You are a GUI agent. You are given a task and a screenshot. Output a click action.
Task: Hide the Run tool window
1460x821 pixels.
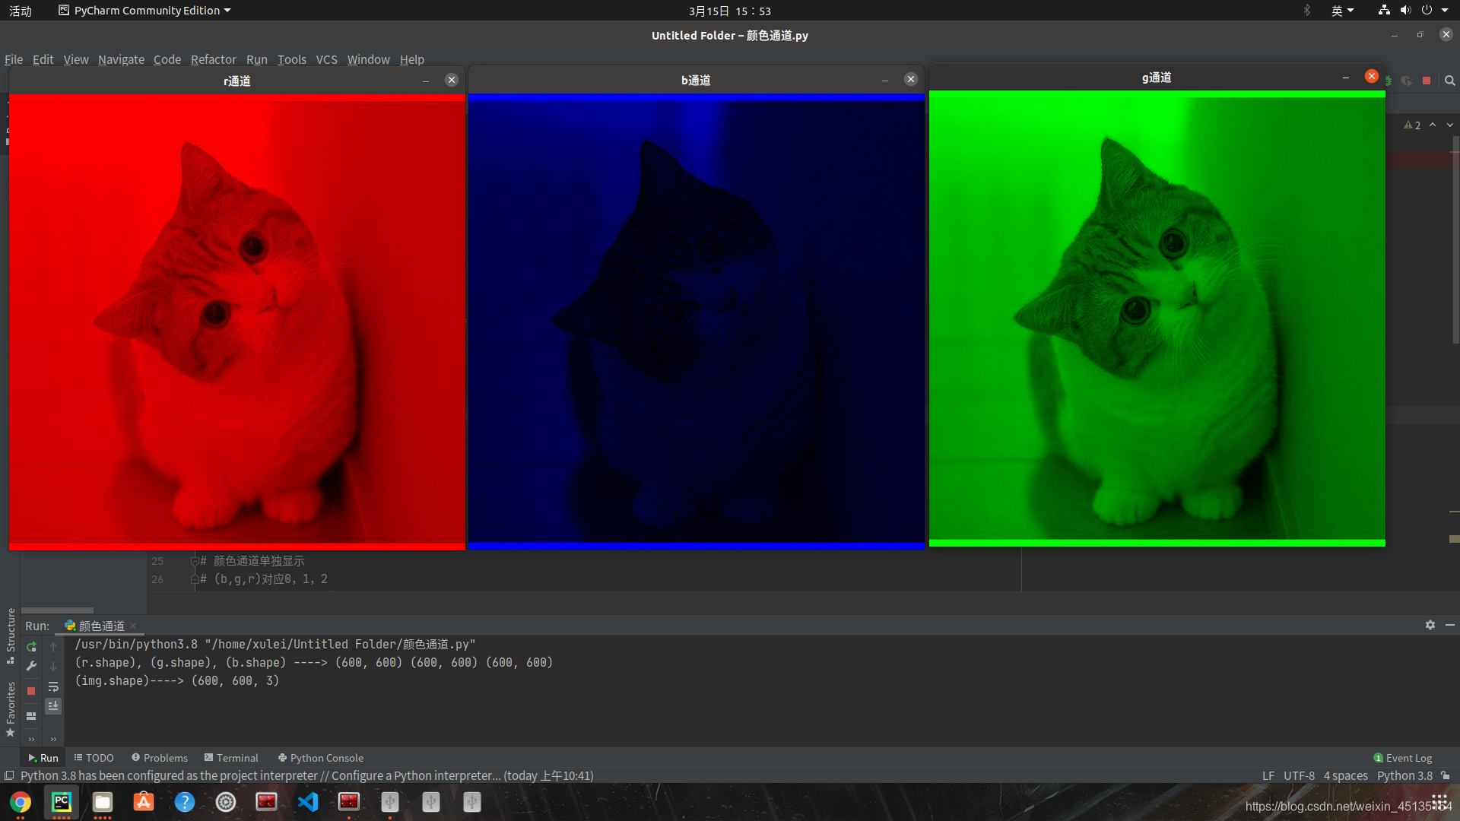[x=1450, y=625]
